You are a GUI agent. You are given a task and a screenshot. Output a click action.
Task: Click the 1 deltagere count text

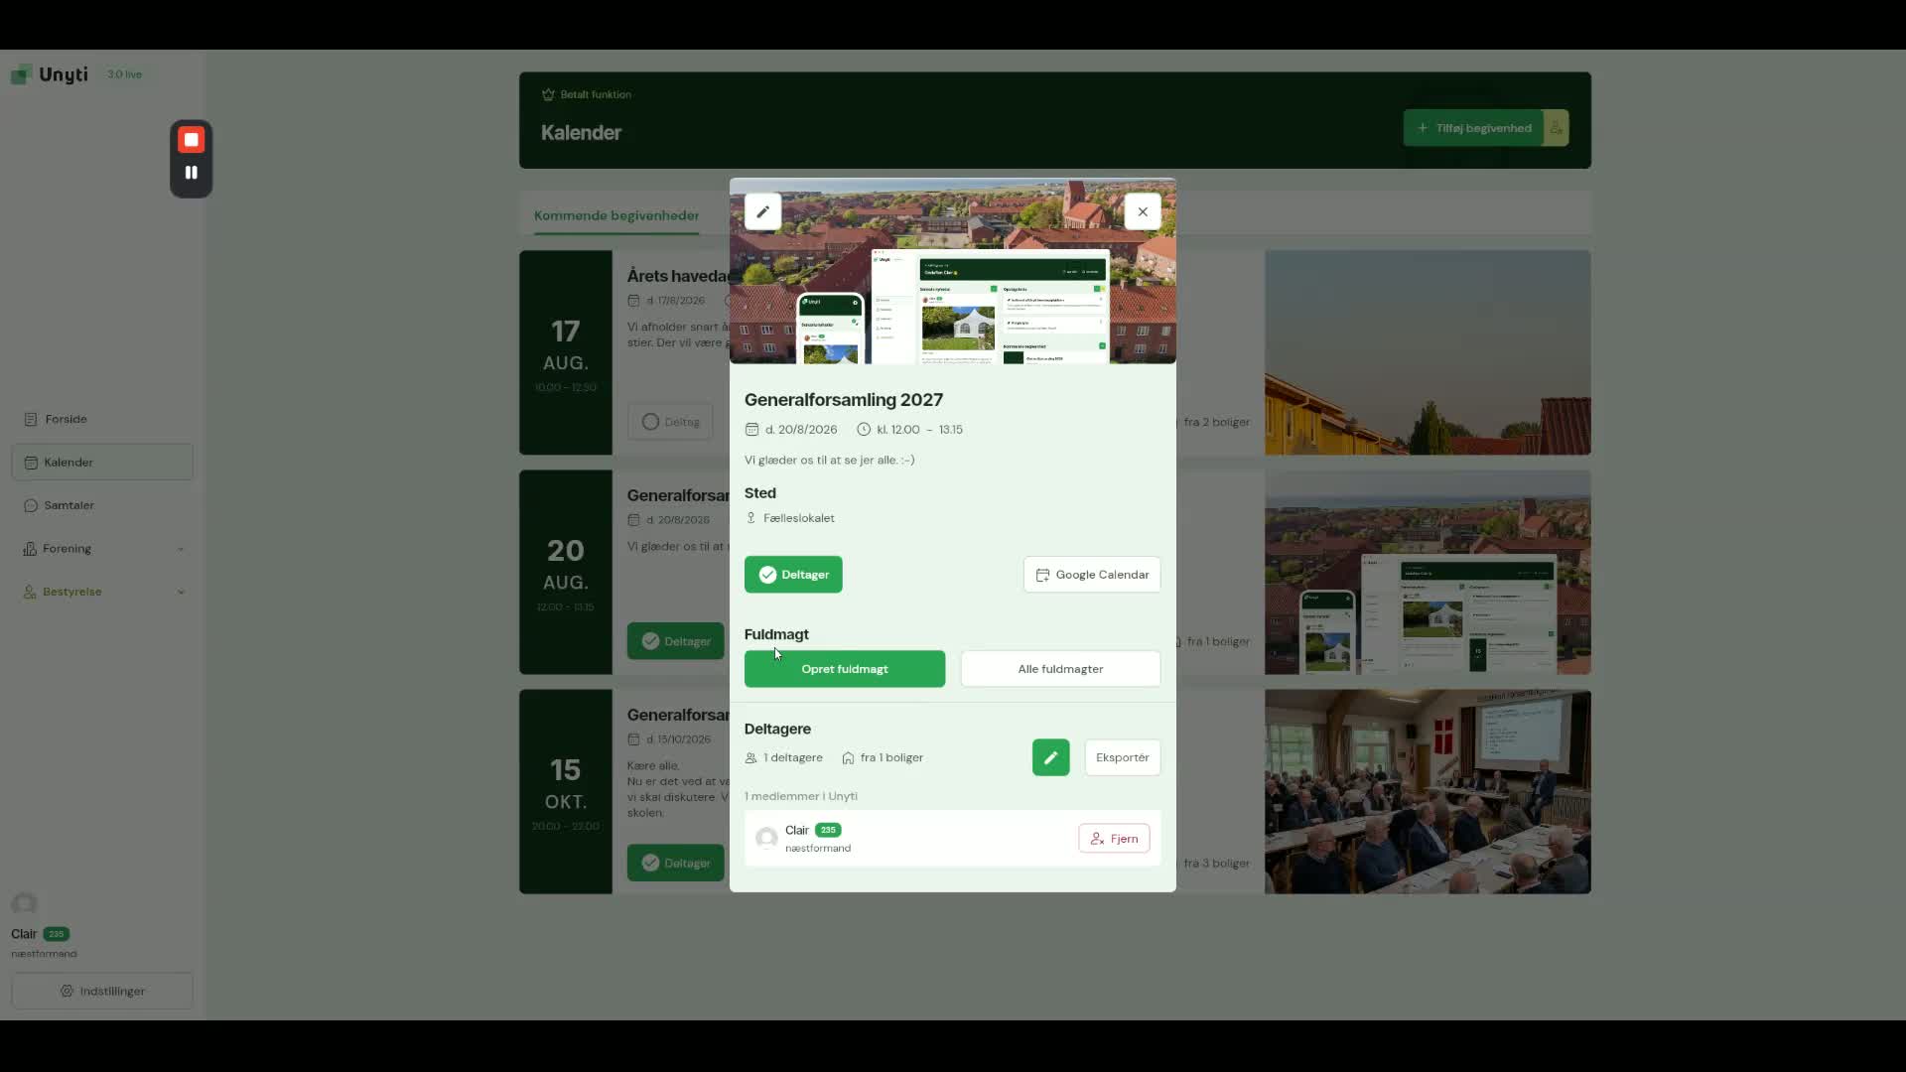(x=792, y=757)
